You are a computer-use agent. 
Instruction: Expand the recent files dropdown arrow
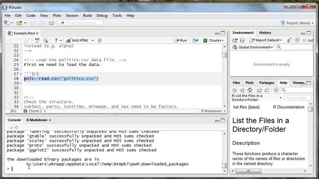[x=25, y=23]
